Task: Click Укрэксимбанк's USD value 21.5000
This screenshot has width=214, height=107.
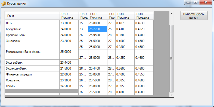Action: coord(69,68)
